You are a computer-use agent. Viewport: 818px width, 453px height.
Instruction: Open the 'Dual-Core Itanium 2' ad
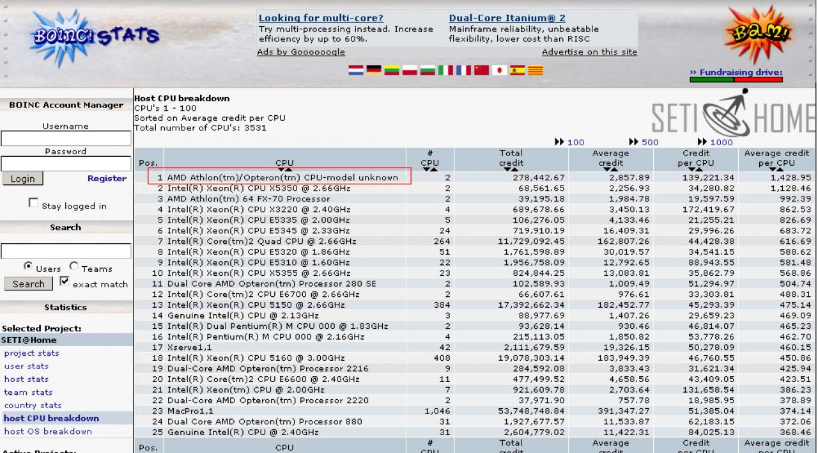tap(507, 19)
